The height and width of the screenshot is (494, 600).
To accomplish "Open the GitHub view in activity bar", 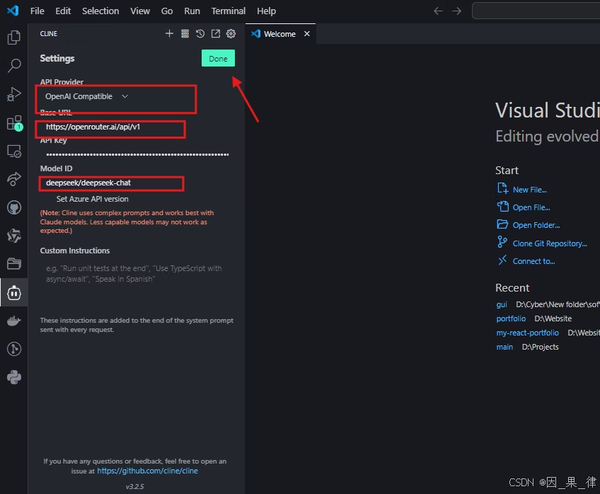I will click(x=13, y=208).
